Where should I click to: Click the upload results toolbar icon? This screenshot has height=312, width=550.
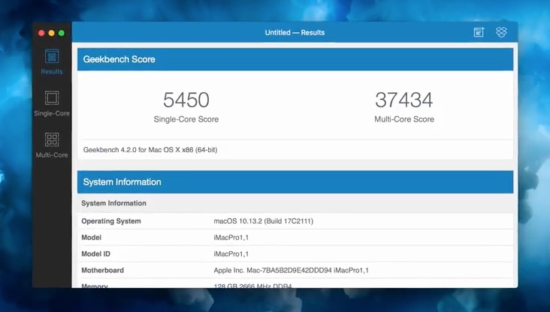(x=479, y=32)
